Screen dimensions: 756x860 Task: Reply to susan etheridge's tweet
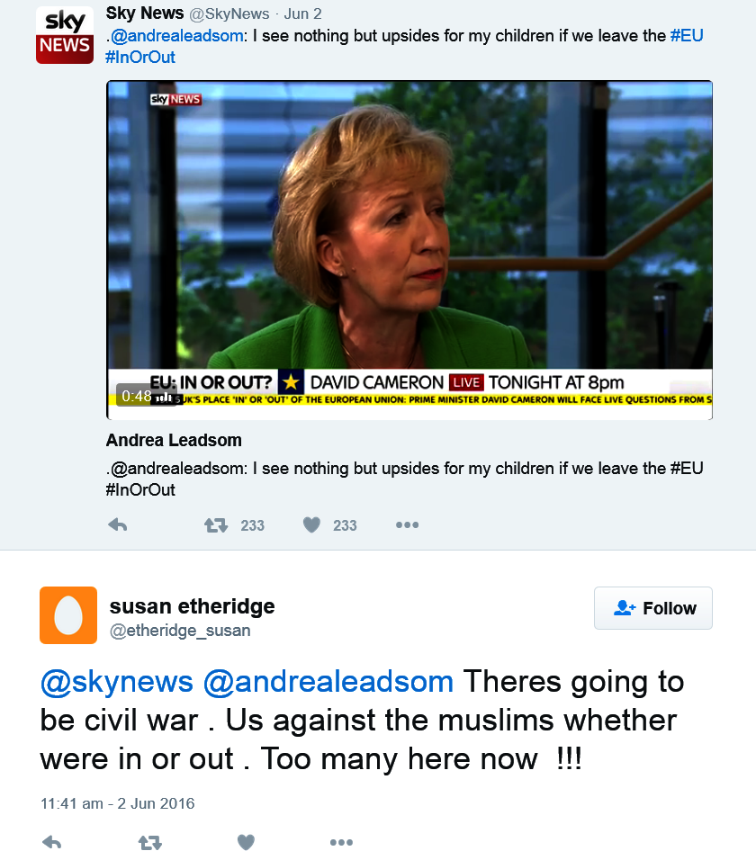(x=52, y=842)
